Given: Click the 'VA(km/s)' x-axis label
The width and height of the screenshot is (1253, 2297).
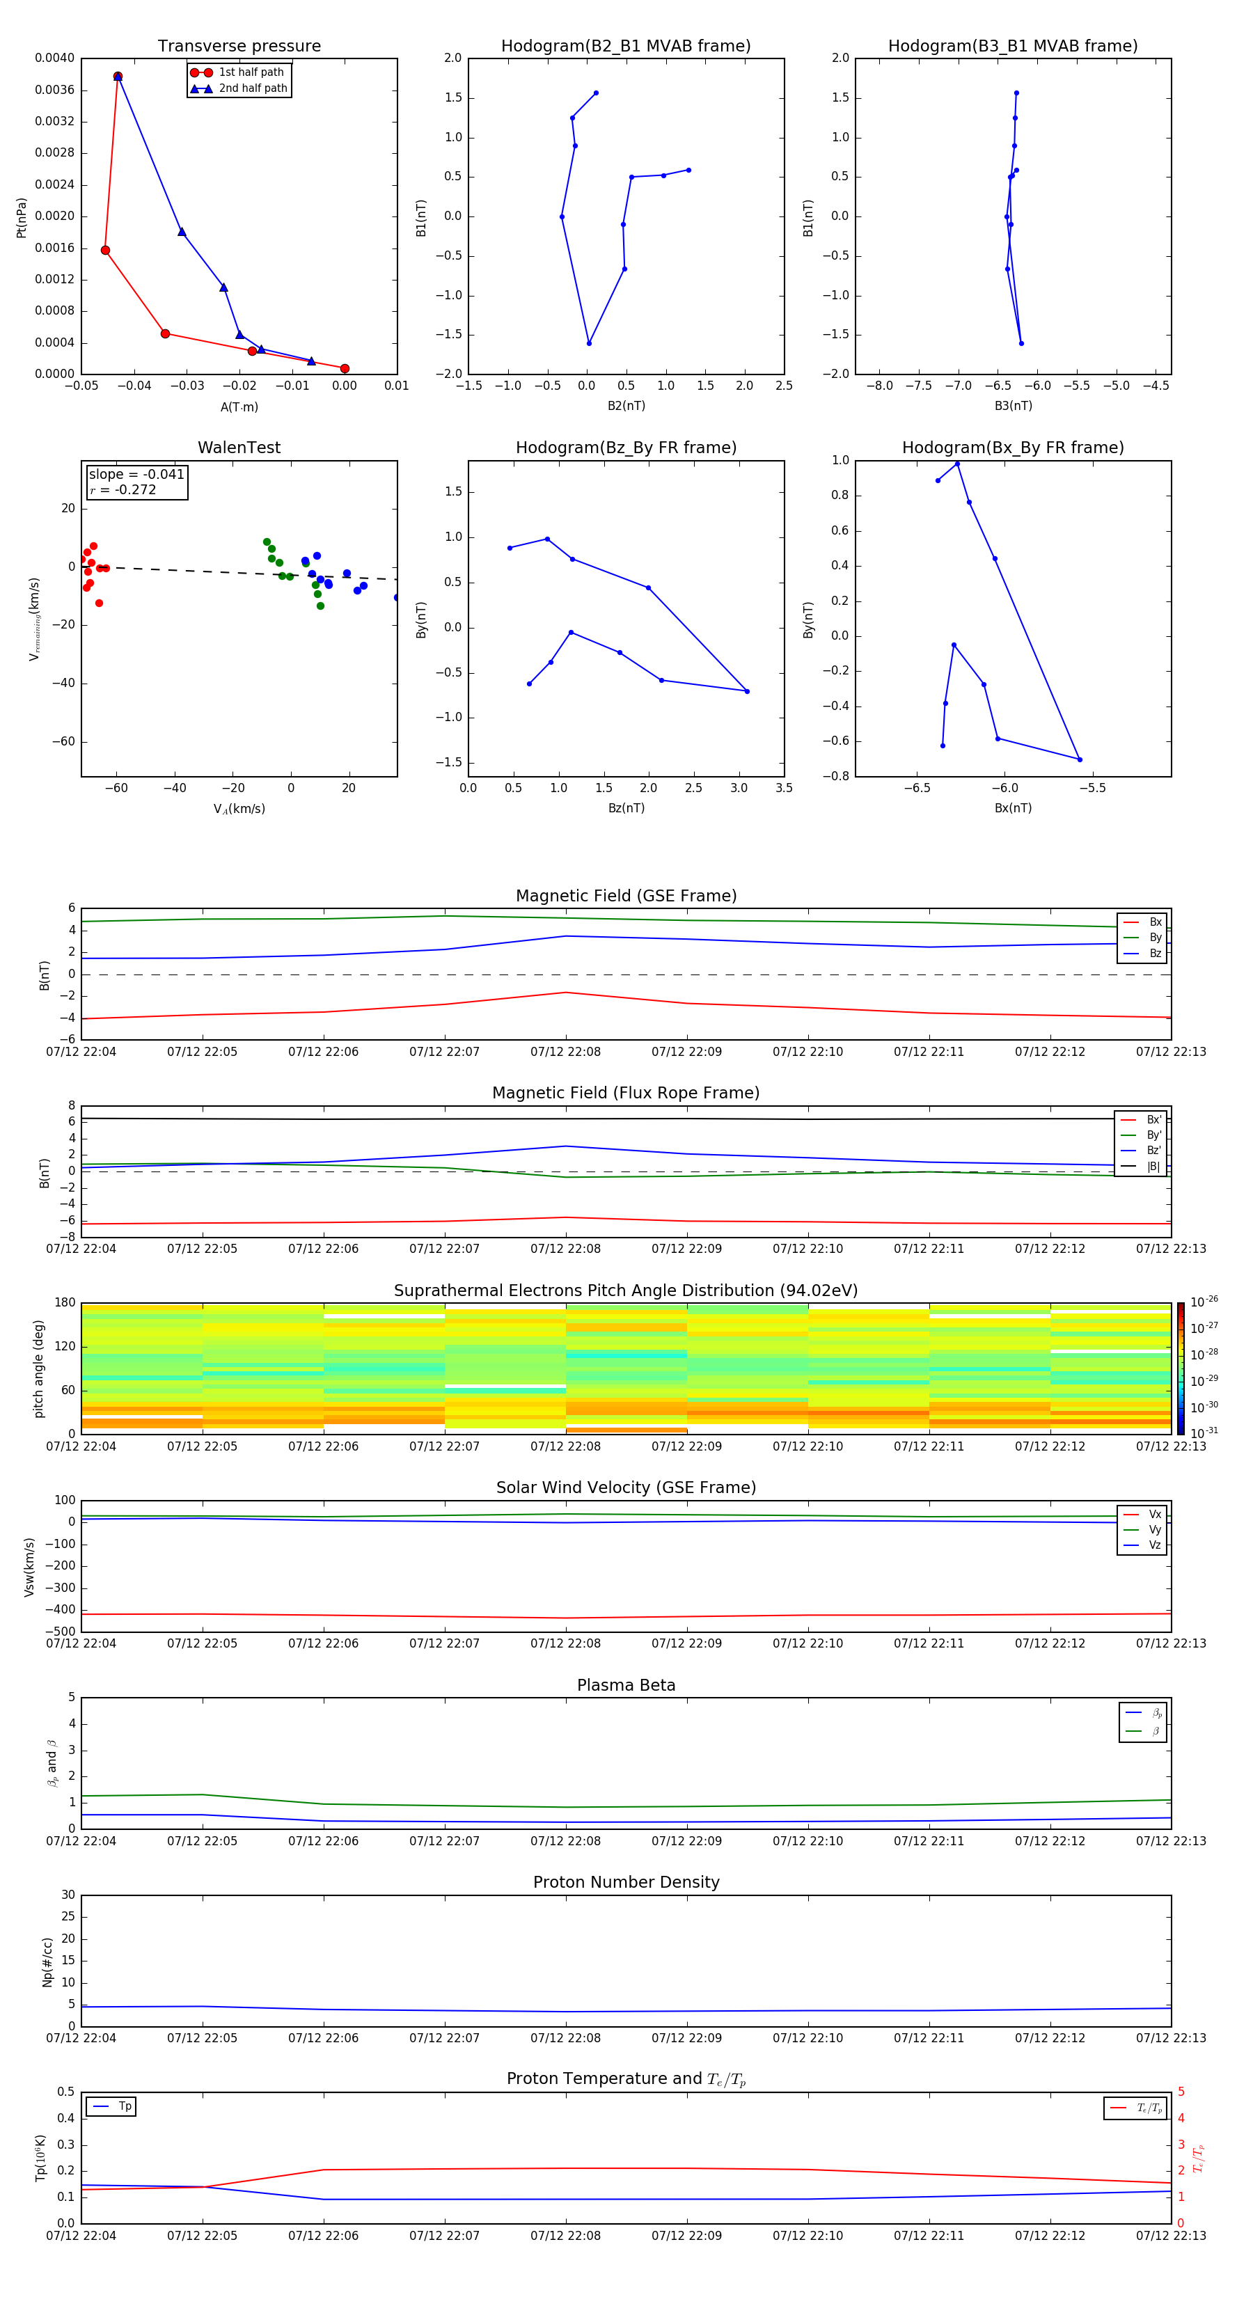Looking at the screenshot, I should (239, 809).
